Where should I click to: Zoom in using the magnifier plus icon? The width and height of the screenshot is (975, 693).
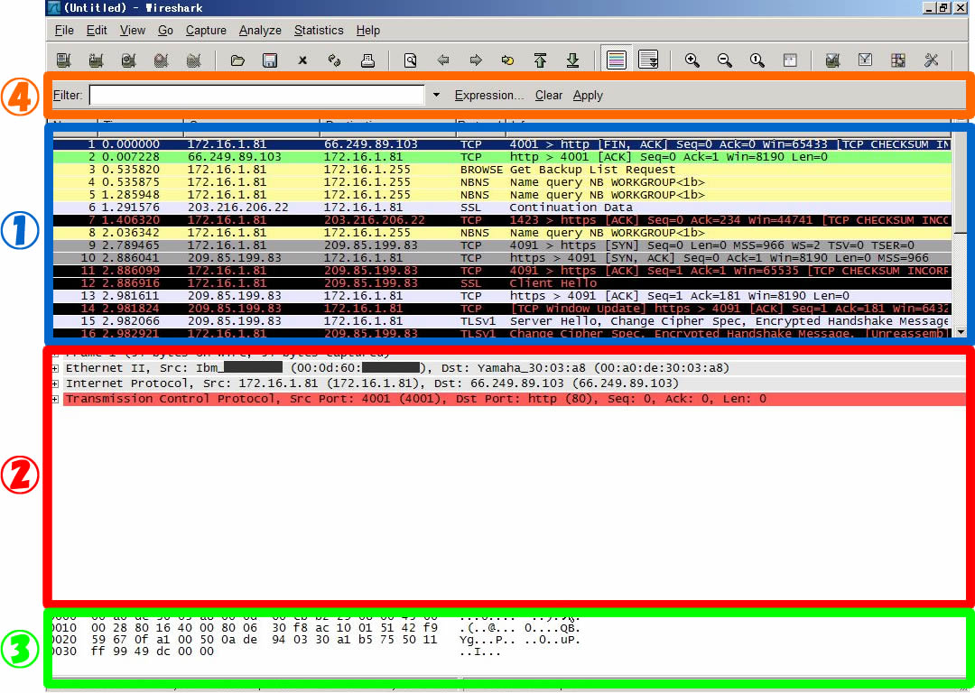pos(692,60)
